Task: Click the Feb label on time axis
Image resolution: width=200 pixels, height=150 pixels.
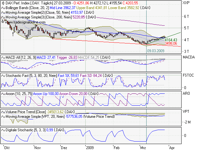Action: (117, 148)
